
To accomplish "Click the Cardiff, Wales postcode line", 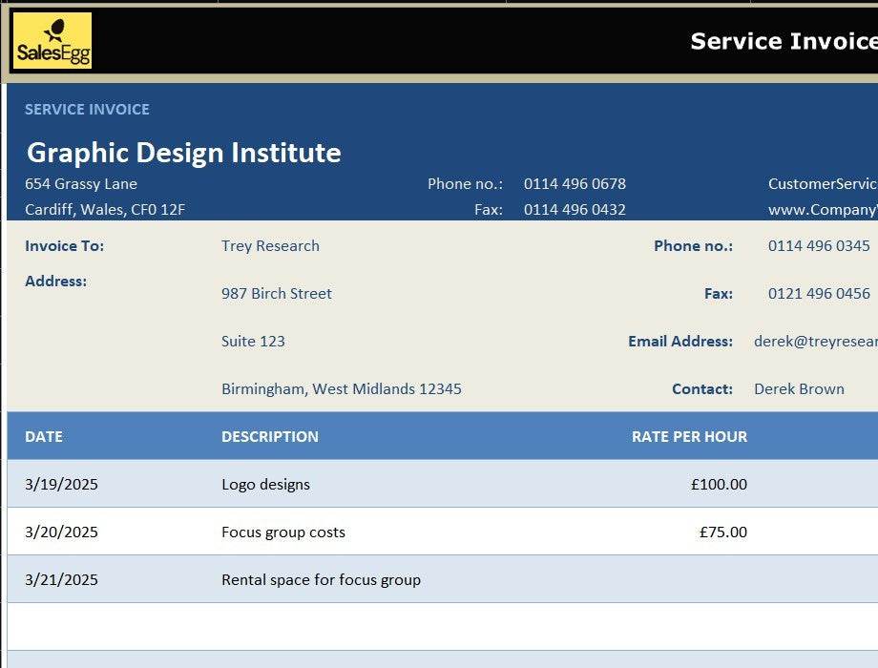I will point(105,210).
